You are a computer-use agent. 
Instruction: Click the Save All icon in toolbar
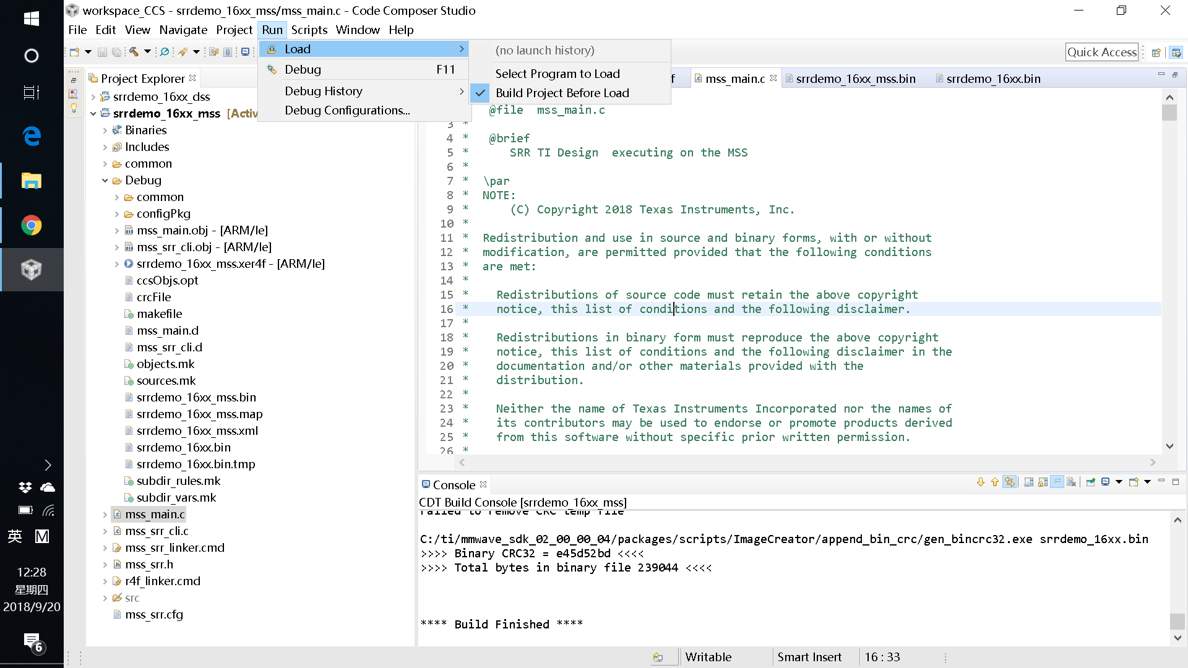coord(116,52)
